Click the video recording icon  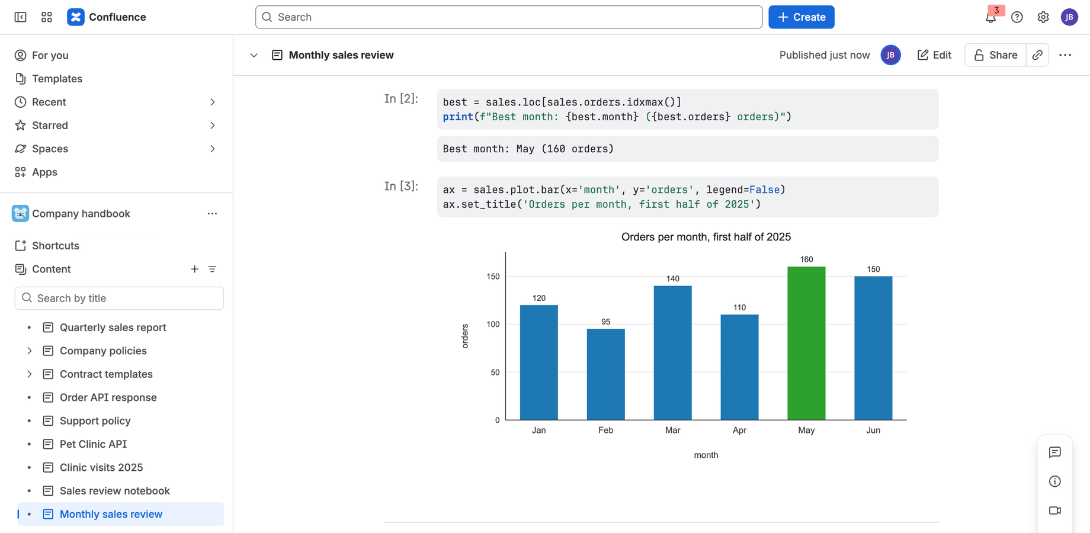coord(1055,510)
